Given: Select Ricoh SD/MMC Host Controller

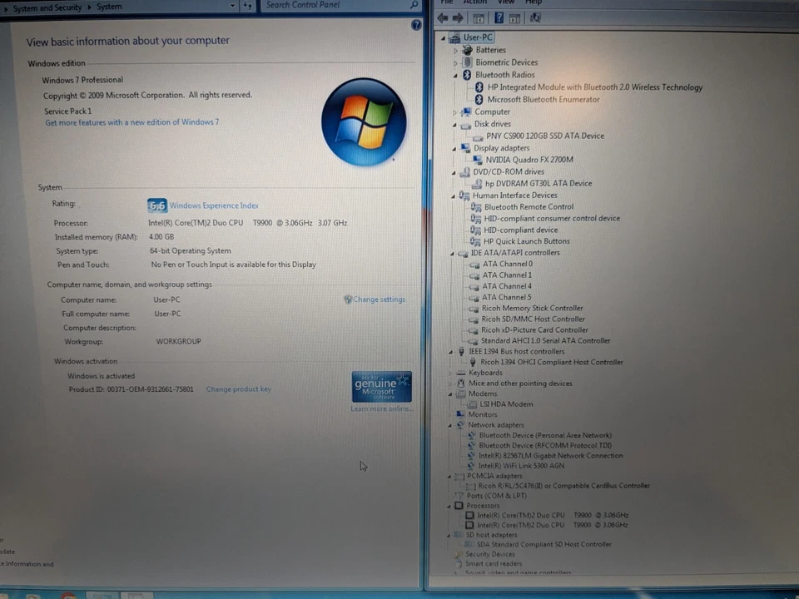Looking at the screenshot, I should pyautogui.click(x=533, y=319).
